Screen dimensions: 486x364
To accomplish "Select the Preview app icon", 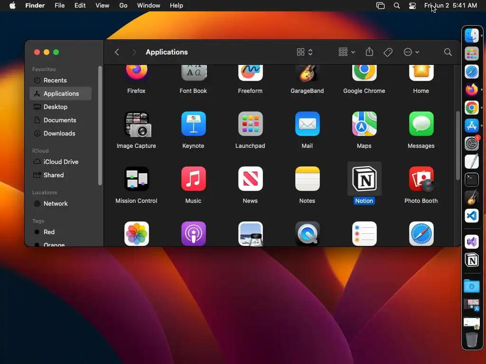I will coord(251,234).
